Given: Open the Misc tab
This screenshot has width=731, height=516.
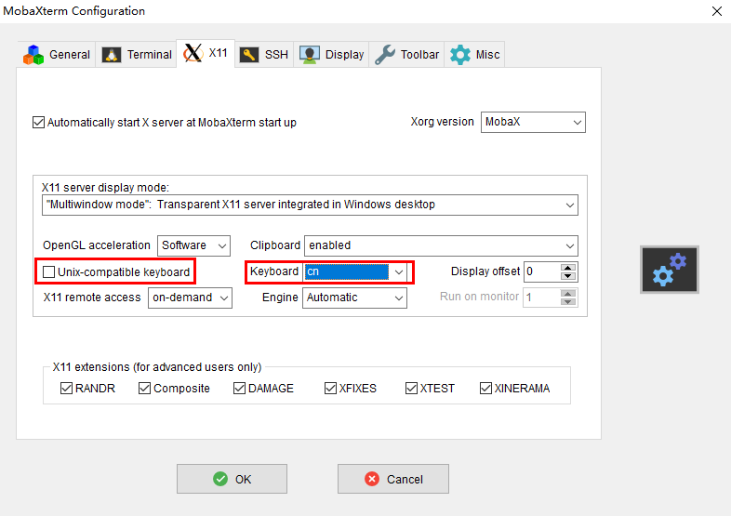Looking at the screenshot, I should pos(474,55).
